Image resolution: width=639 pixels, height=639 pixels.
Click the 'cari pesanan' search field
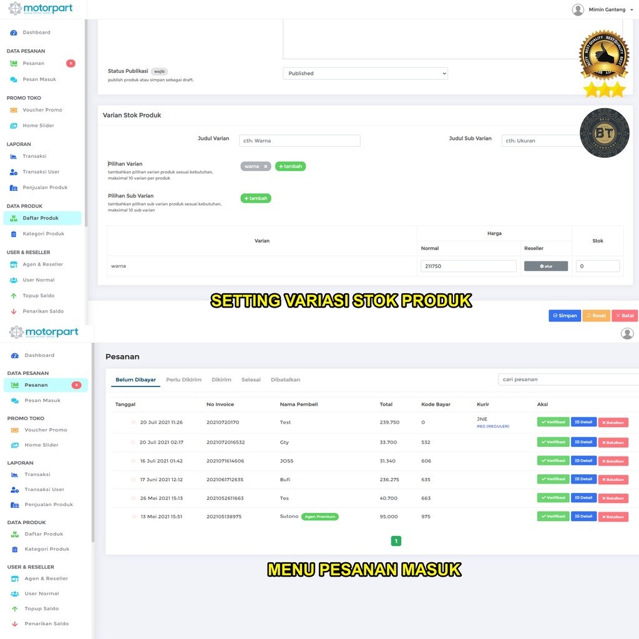(x=568, y=379)
